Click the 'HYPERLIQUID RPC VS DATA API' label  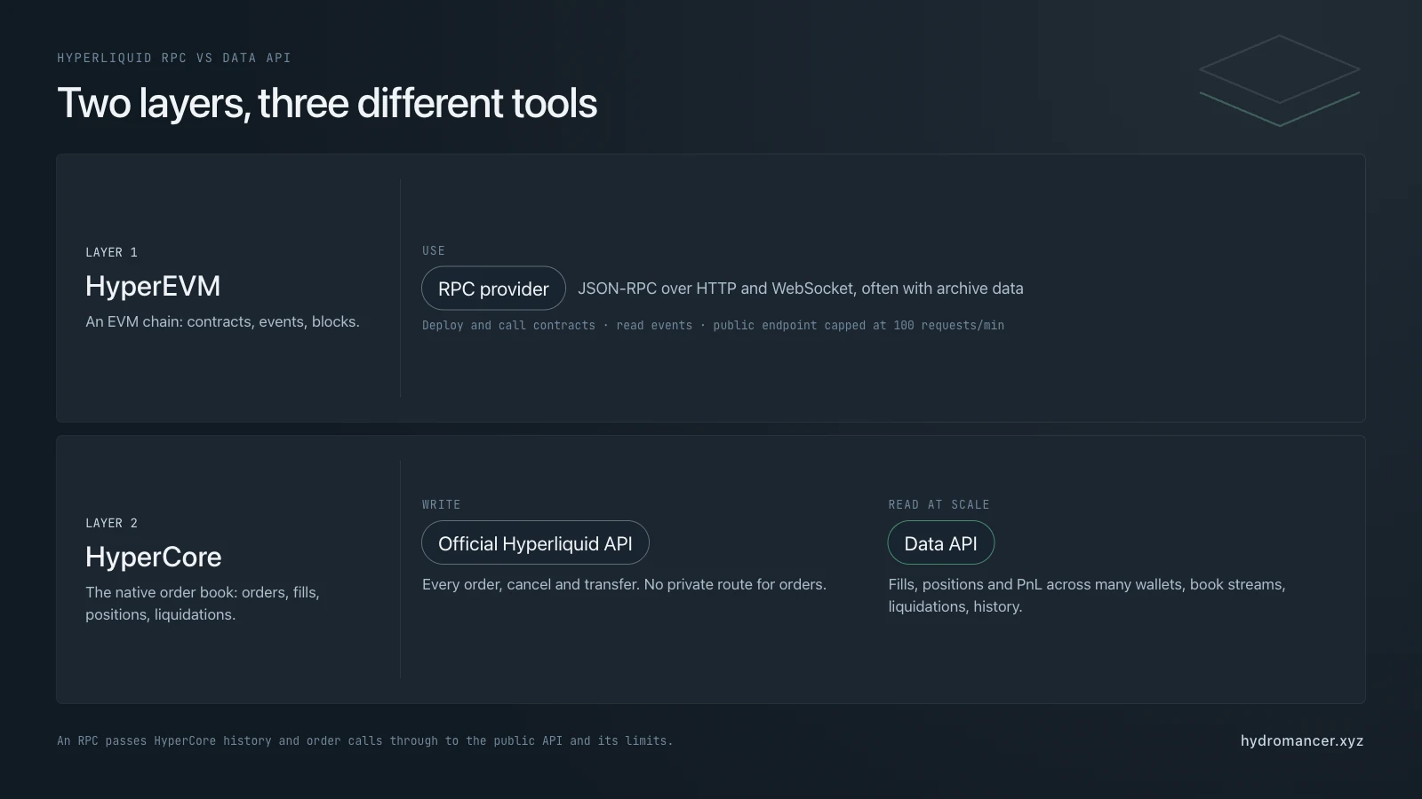tap(174, 58)
